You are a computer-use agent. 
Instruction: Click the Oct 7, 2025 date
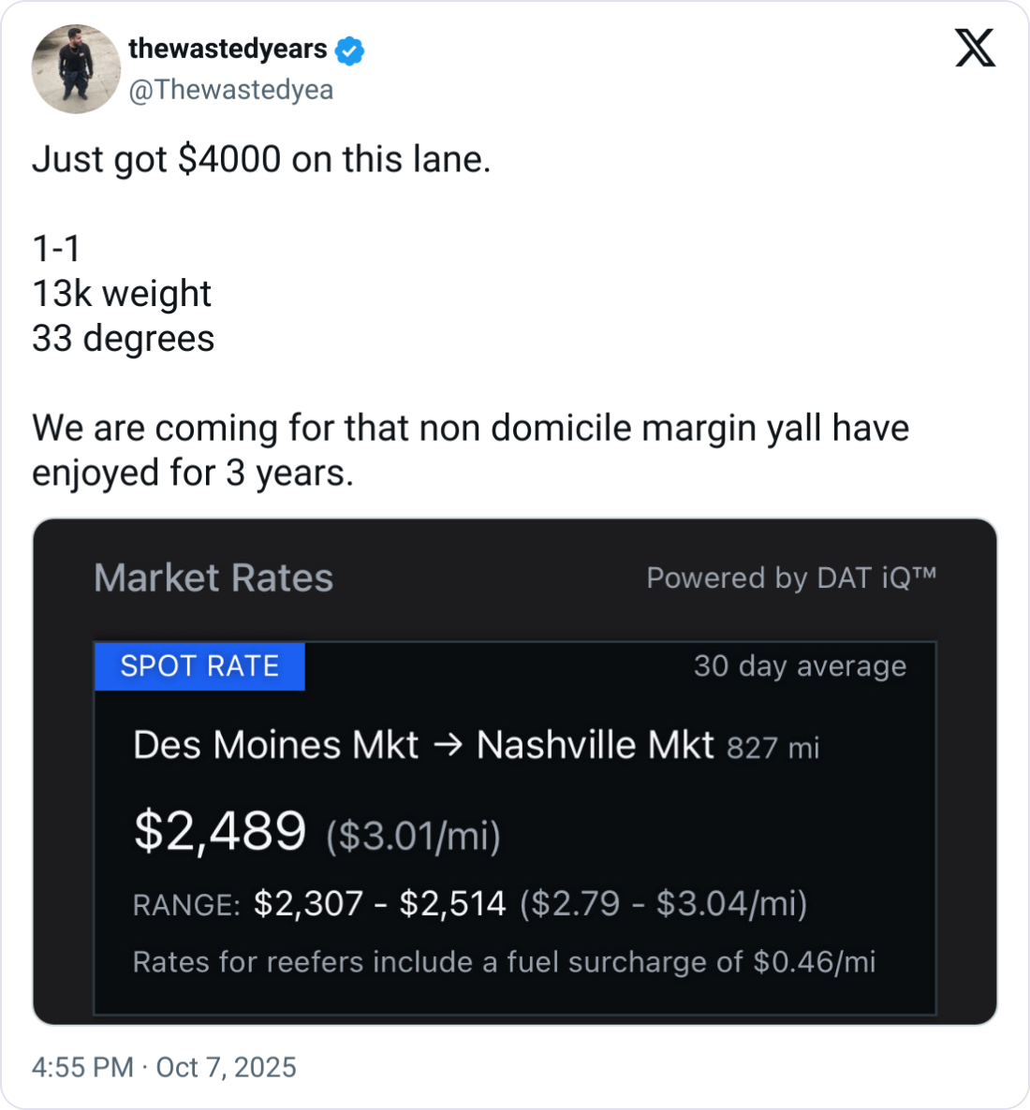[226, 1067]
